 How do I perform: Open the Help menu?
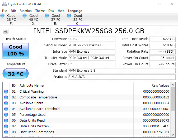click(61, 11)
